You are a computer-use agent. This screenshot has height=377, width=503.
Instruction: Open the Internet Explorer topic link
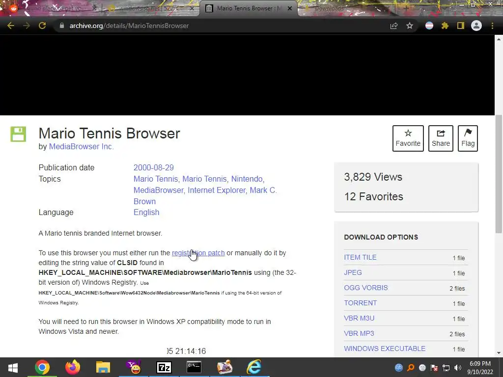[217, 190]
